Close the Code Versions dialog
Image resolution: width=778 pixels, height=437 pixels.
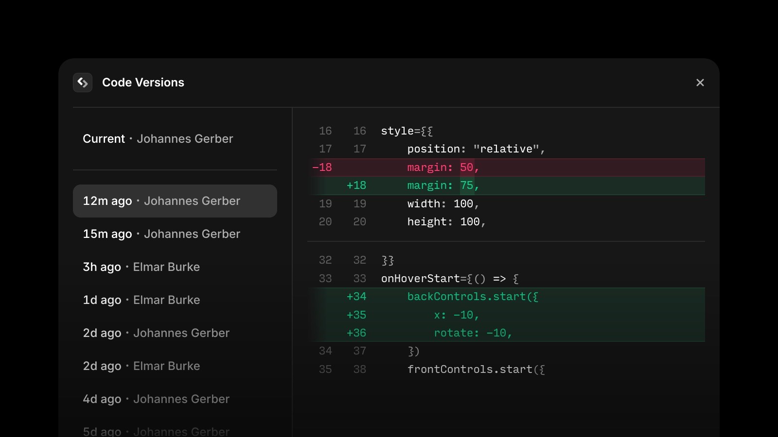[x=700, y=83]
